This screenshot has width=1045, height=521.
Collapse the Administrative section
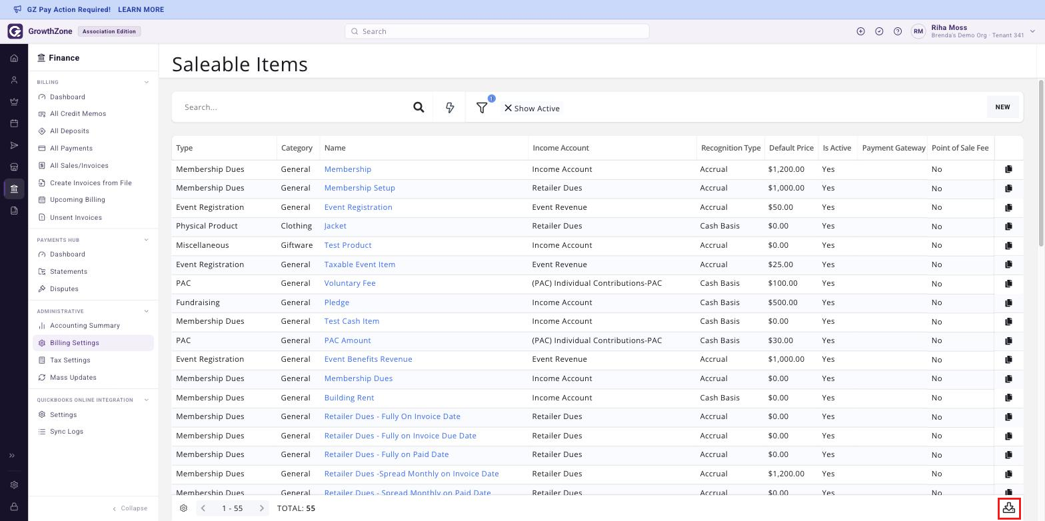pos(147,311)
